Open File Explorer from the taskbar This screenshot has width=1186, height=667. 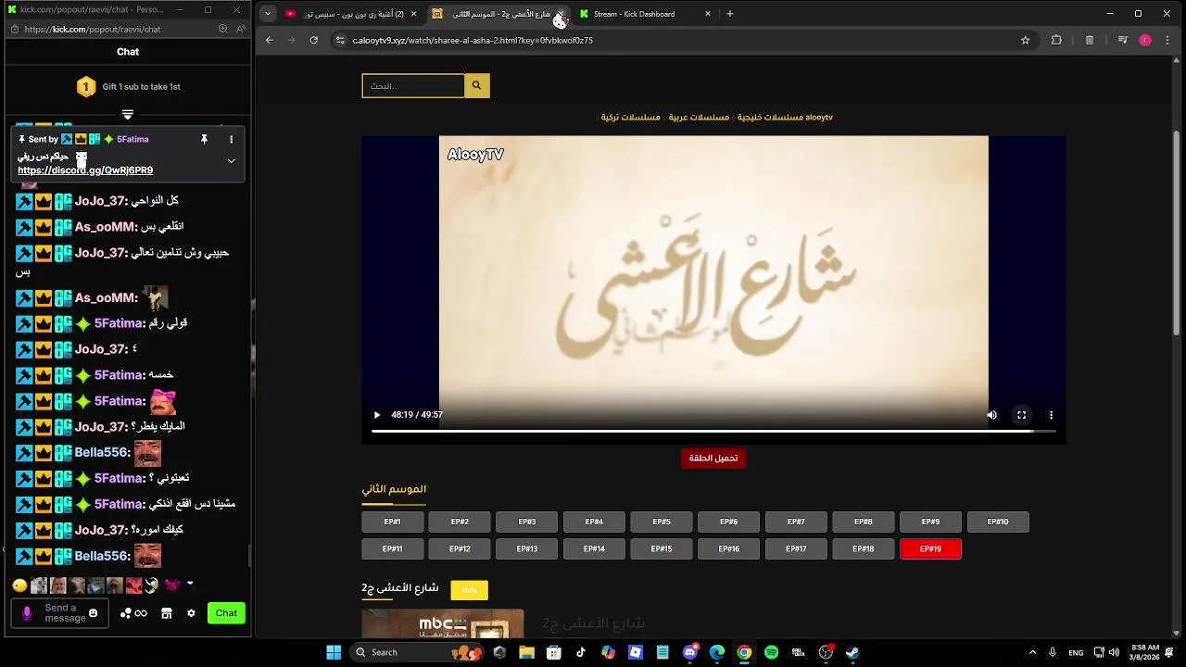point(526,652)
